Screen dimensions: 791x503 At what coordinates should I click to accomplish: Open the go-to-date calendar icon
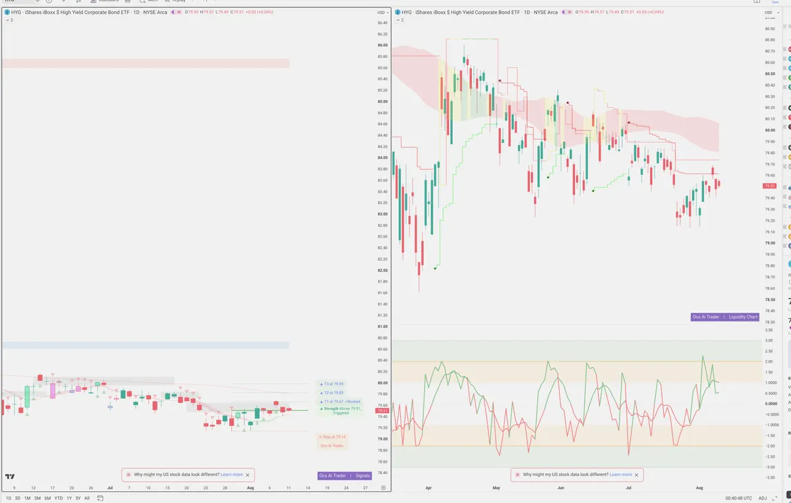click(x=99, y=498)
